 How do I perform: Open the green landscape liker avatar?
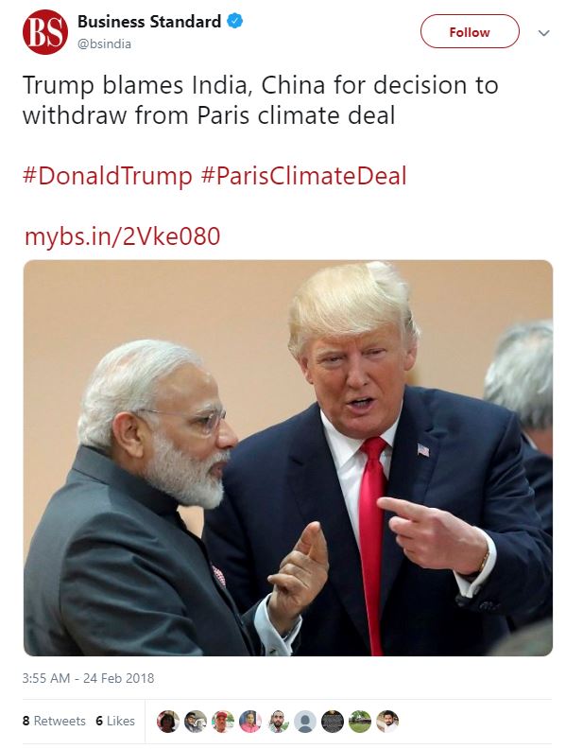[360, 721]
